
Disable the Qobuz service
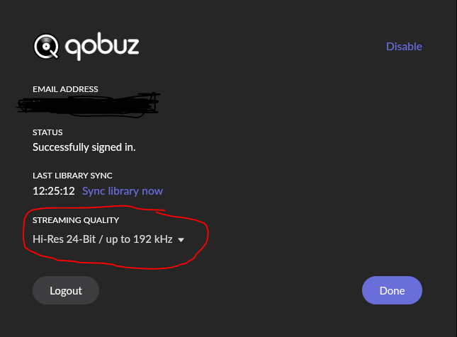[404, 47]
